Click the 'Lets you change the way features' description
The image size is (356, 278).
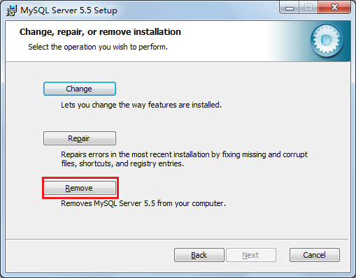coord(141,105)
